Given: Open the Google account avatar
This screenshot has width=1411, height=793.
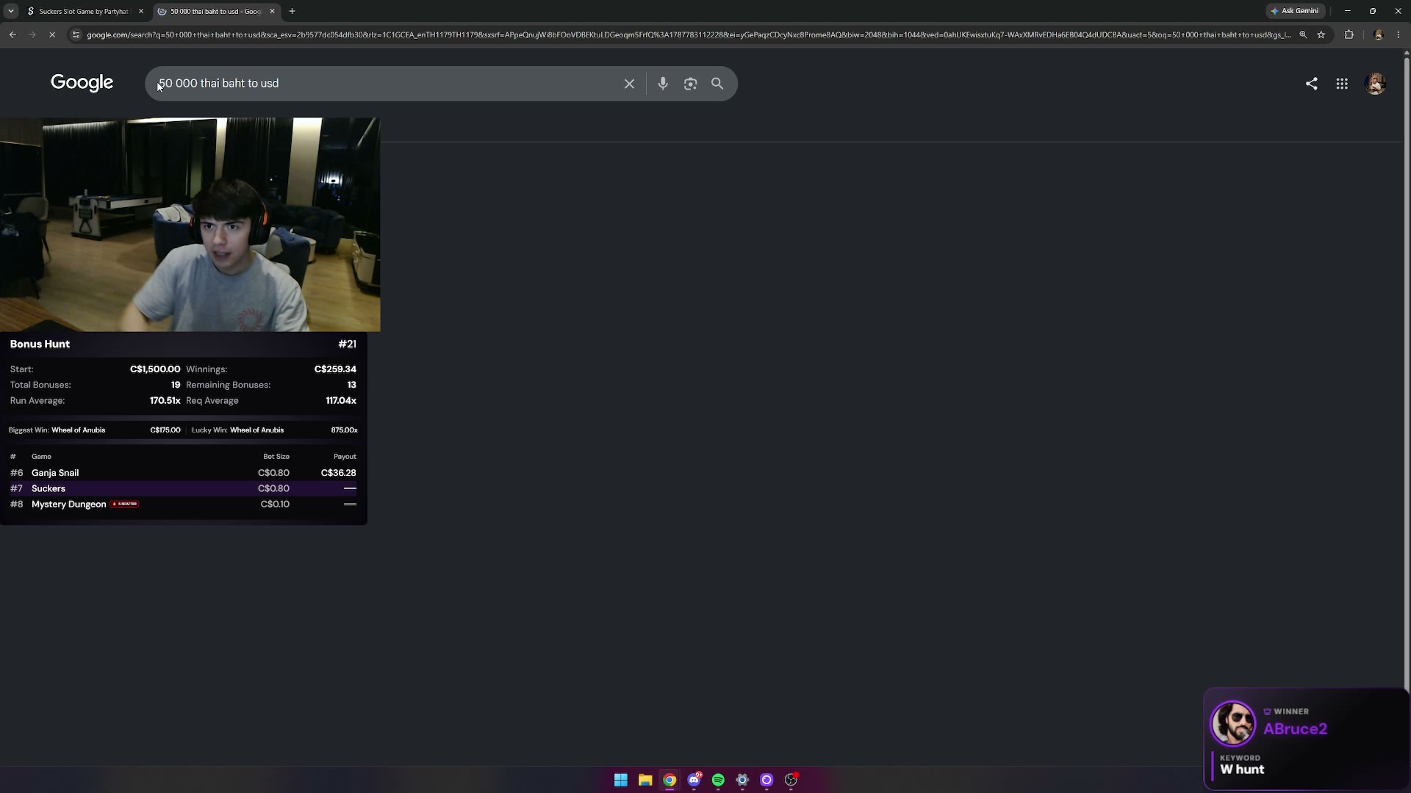Looking at the screenshot, I should [x=1376, y=84].
